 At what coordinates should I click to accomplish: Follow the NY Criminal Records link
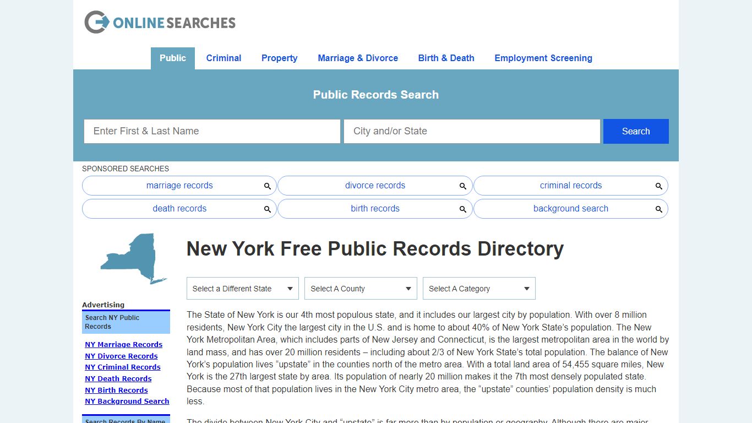(x=122, y=367)
